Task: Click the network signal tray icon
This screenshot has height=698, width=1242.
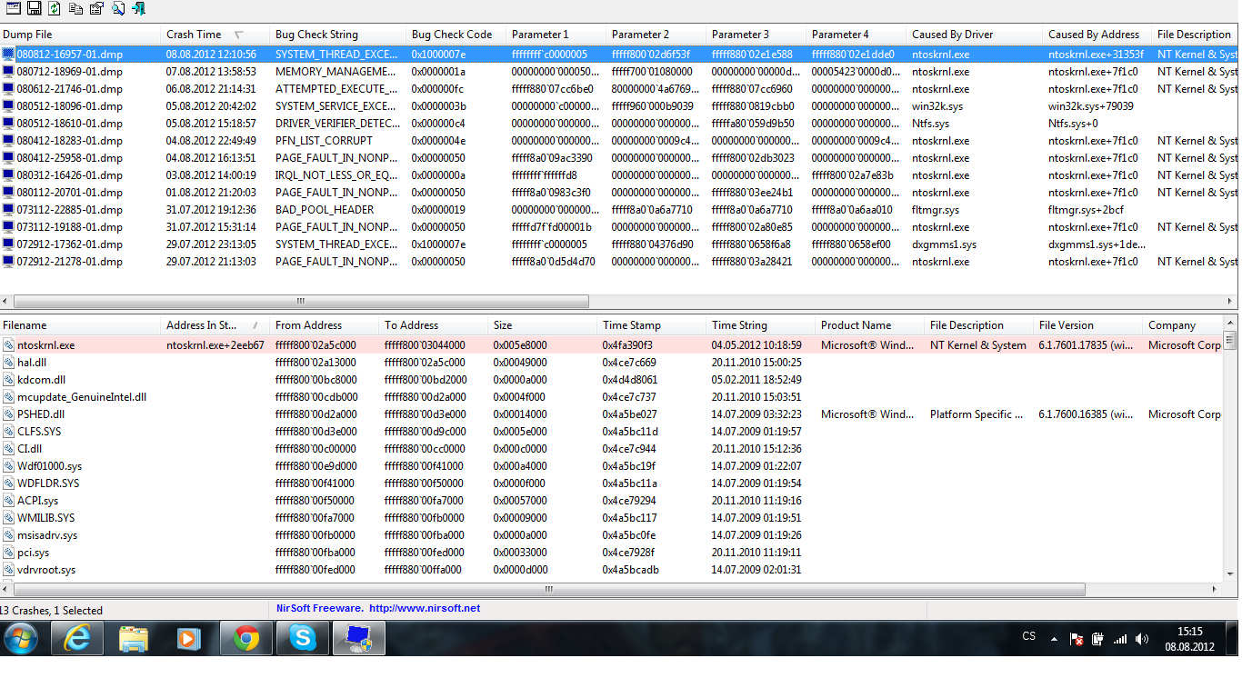Action: [1120, 639]
